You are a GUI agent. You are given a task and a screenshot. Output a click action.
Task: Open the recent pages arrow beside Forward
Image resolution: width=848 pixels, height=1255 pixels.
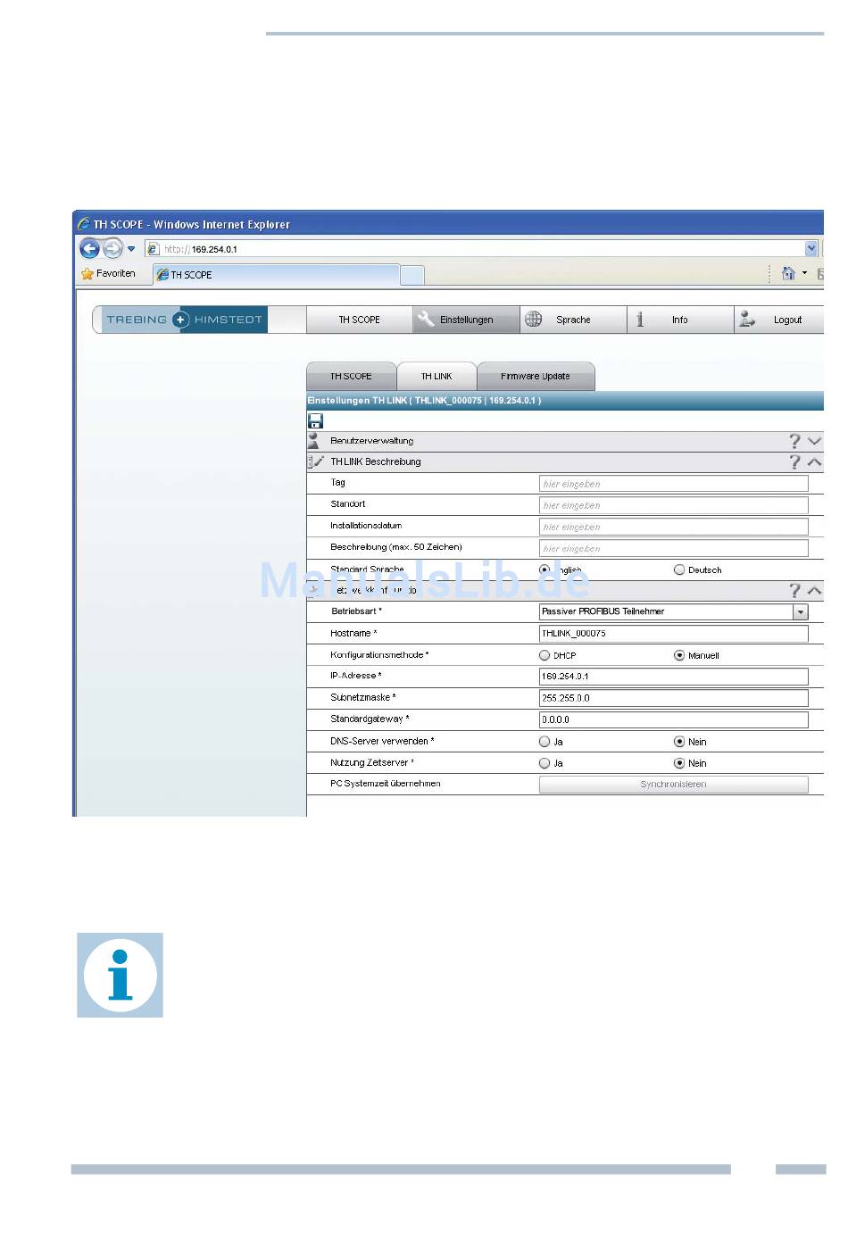(x=131, y=249)
